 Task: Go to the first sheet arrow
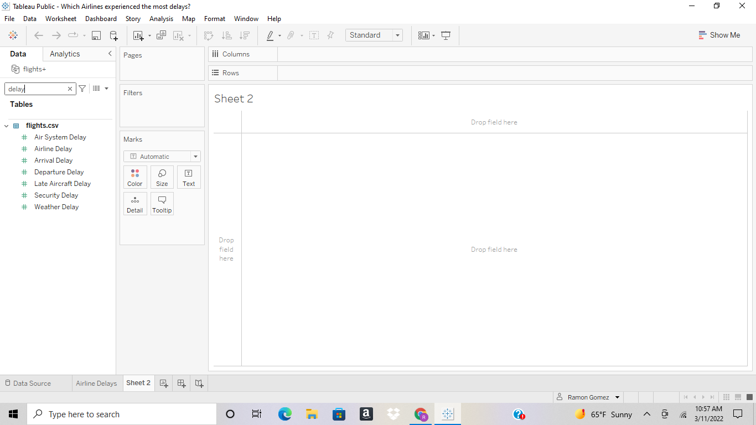tap(686, 397)
